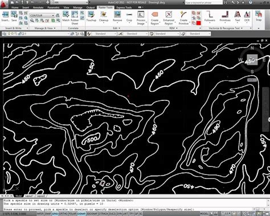This screenshot has height=216, width=270.
Task: Click the red color swatch in REM panel
Action: click(198, 23)
